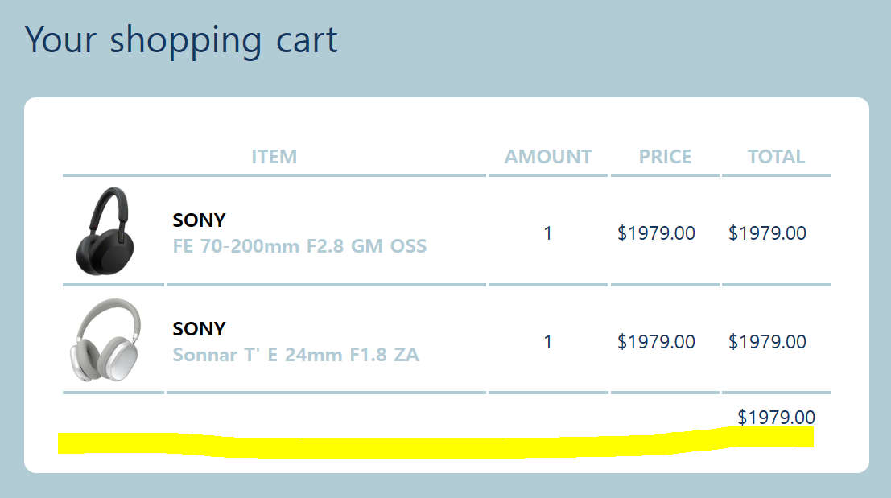891x498 pixels.
Task: Click the cart grand total $1979.00
Action: (776, 418)
